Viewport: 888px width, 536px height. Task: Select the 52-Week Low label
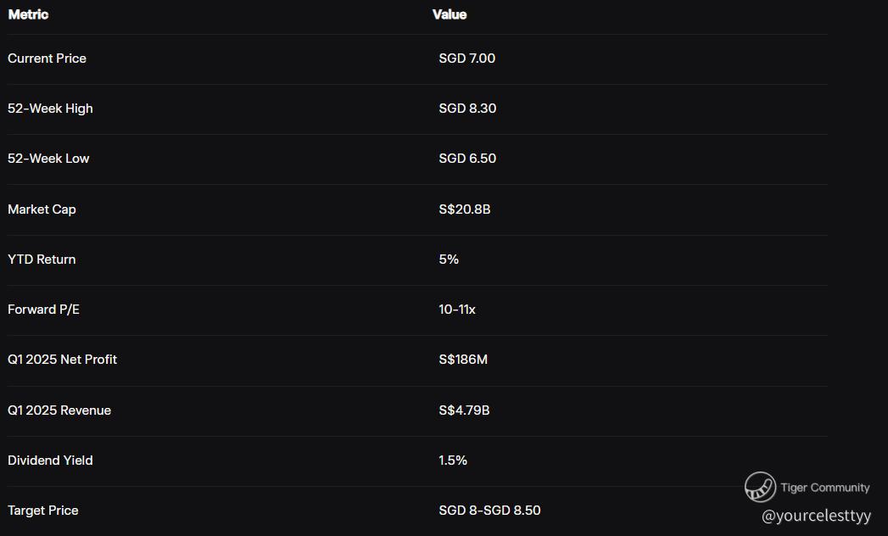click(x=48, y=159)
